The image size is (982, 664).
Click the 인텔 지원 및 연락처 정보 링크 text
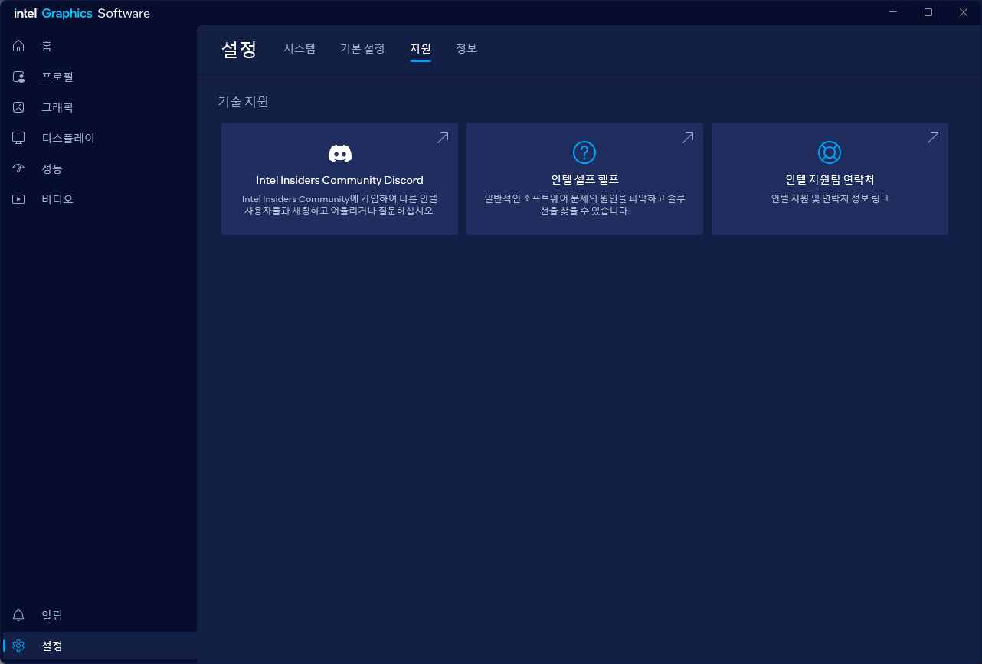pos(830,198)
